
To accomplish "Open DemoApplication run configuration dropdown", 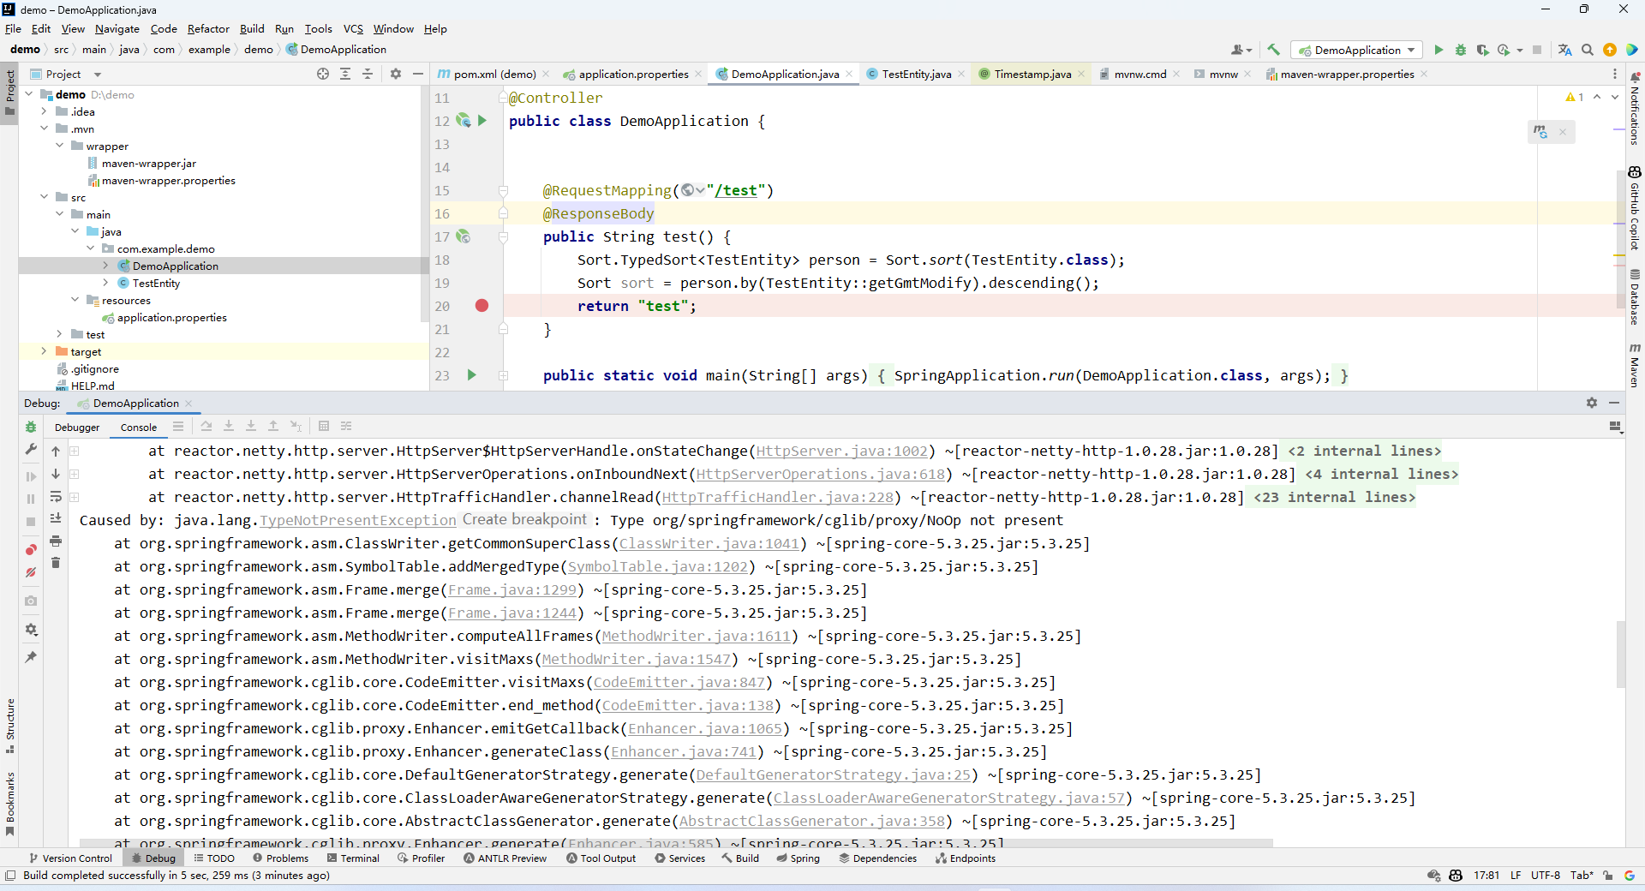I will click(x=1357, y=50).
